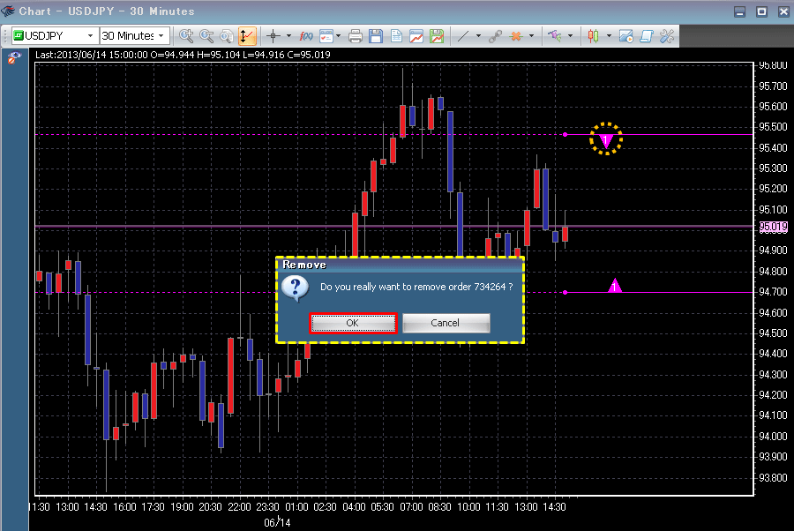Image resolution: width=794 pixels, height=531 pixels.
Task: Click the 94.000 price axis label
Action: 773,437
